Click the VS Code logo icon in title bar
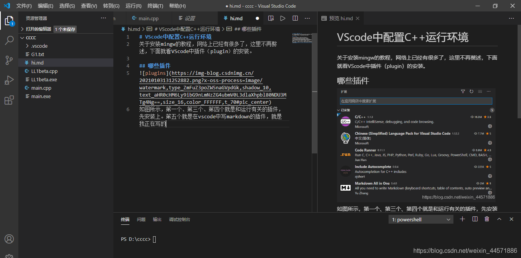 (7, 6)
